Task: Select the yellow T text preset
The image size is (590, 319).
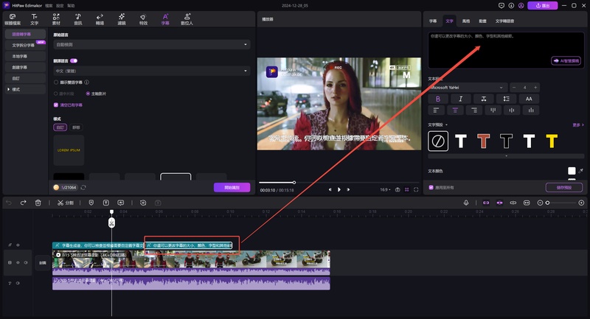Action: coord(551,140)
